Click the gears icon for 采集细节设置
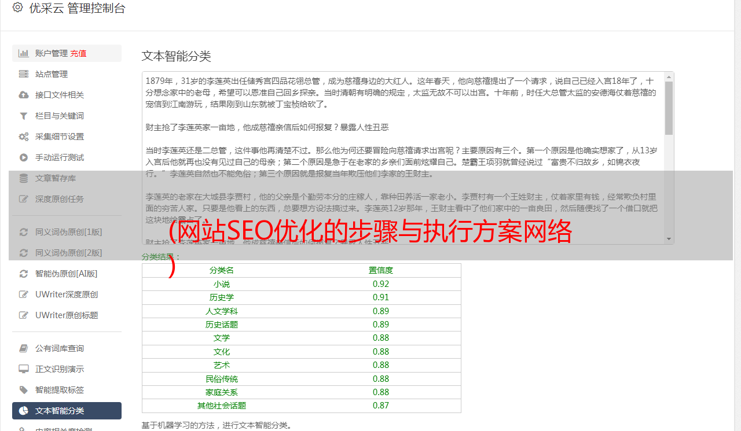 pos(24,137)
